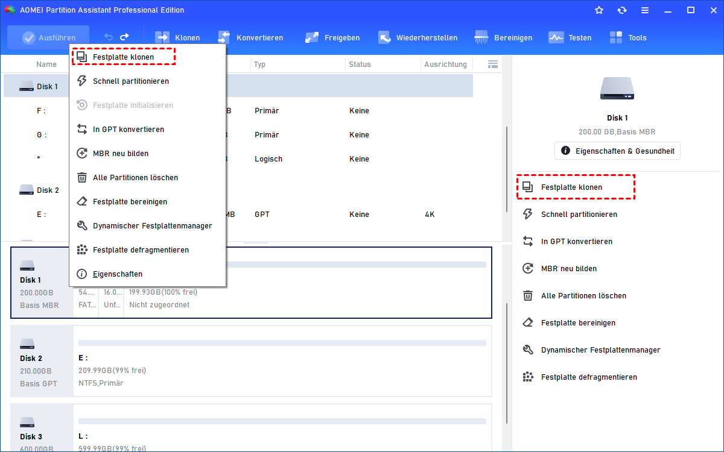Open the Tools toolbar menu
This screenshot has width=724, height=452.
(x=627, y=37)
